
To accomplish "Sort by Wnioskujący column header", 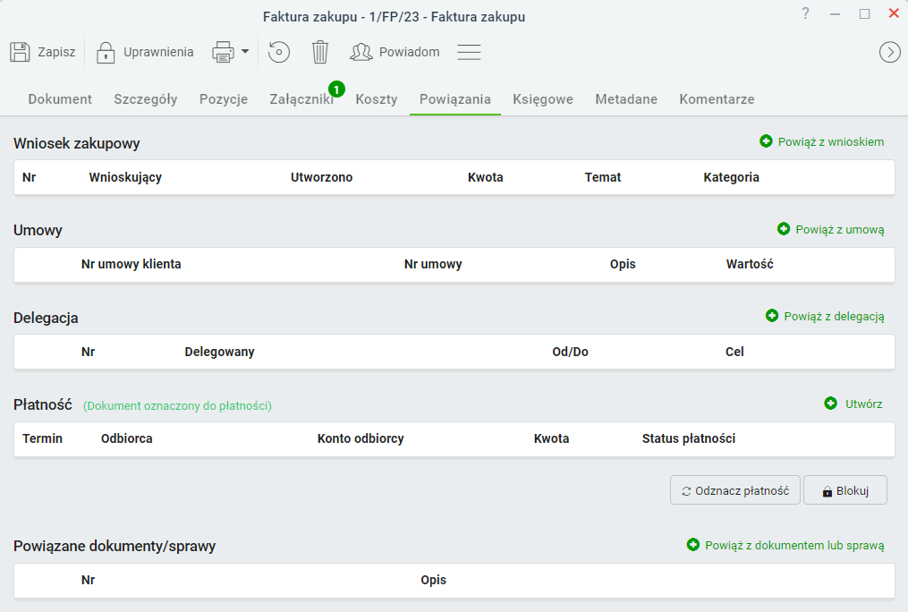I will [x=125, y=177].
